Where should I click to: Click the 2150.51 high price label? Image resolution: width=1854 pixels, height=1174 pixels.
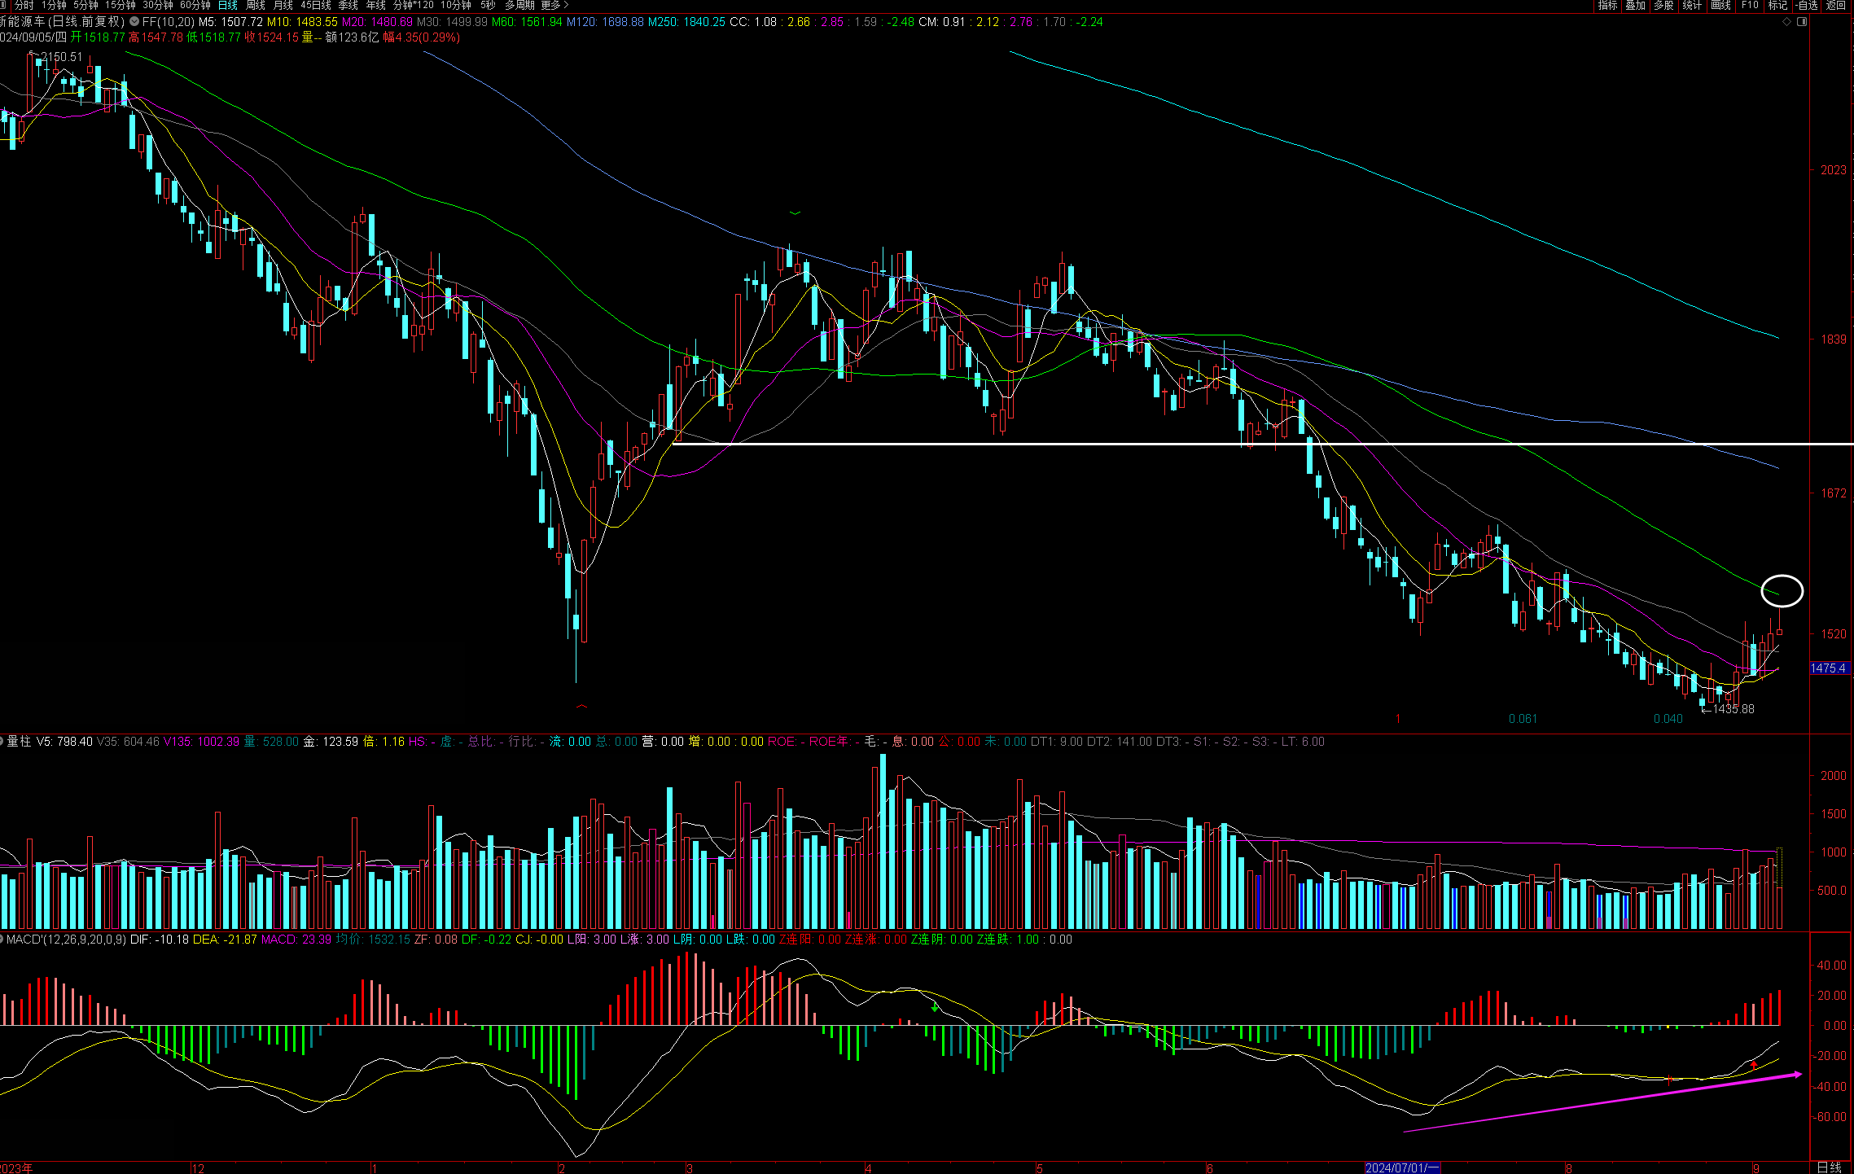[61, 57]
